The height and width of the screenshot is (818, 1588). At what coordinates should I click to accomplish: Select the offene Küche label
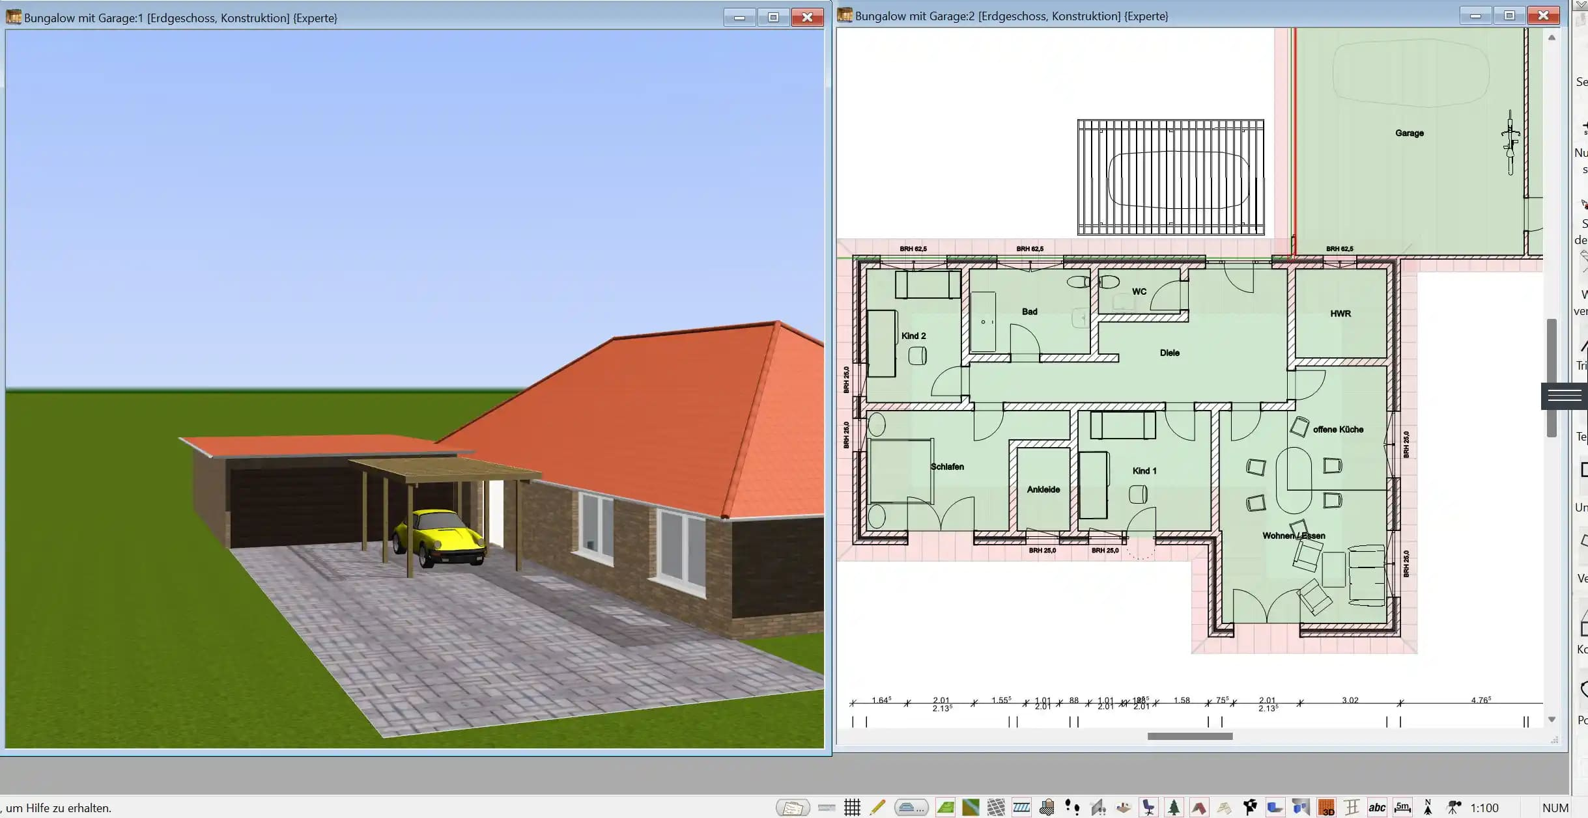(1338, 429)
